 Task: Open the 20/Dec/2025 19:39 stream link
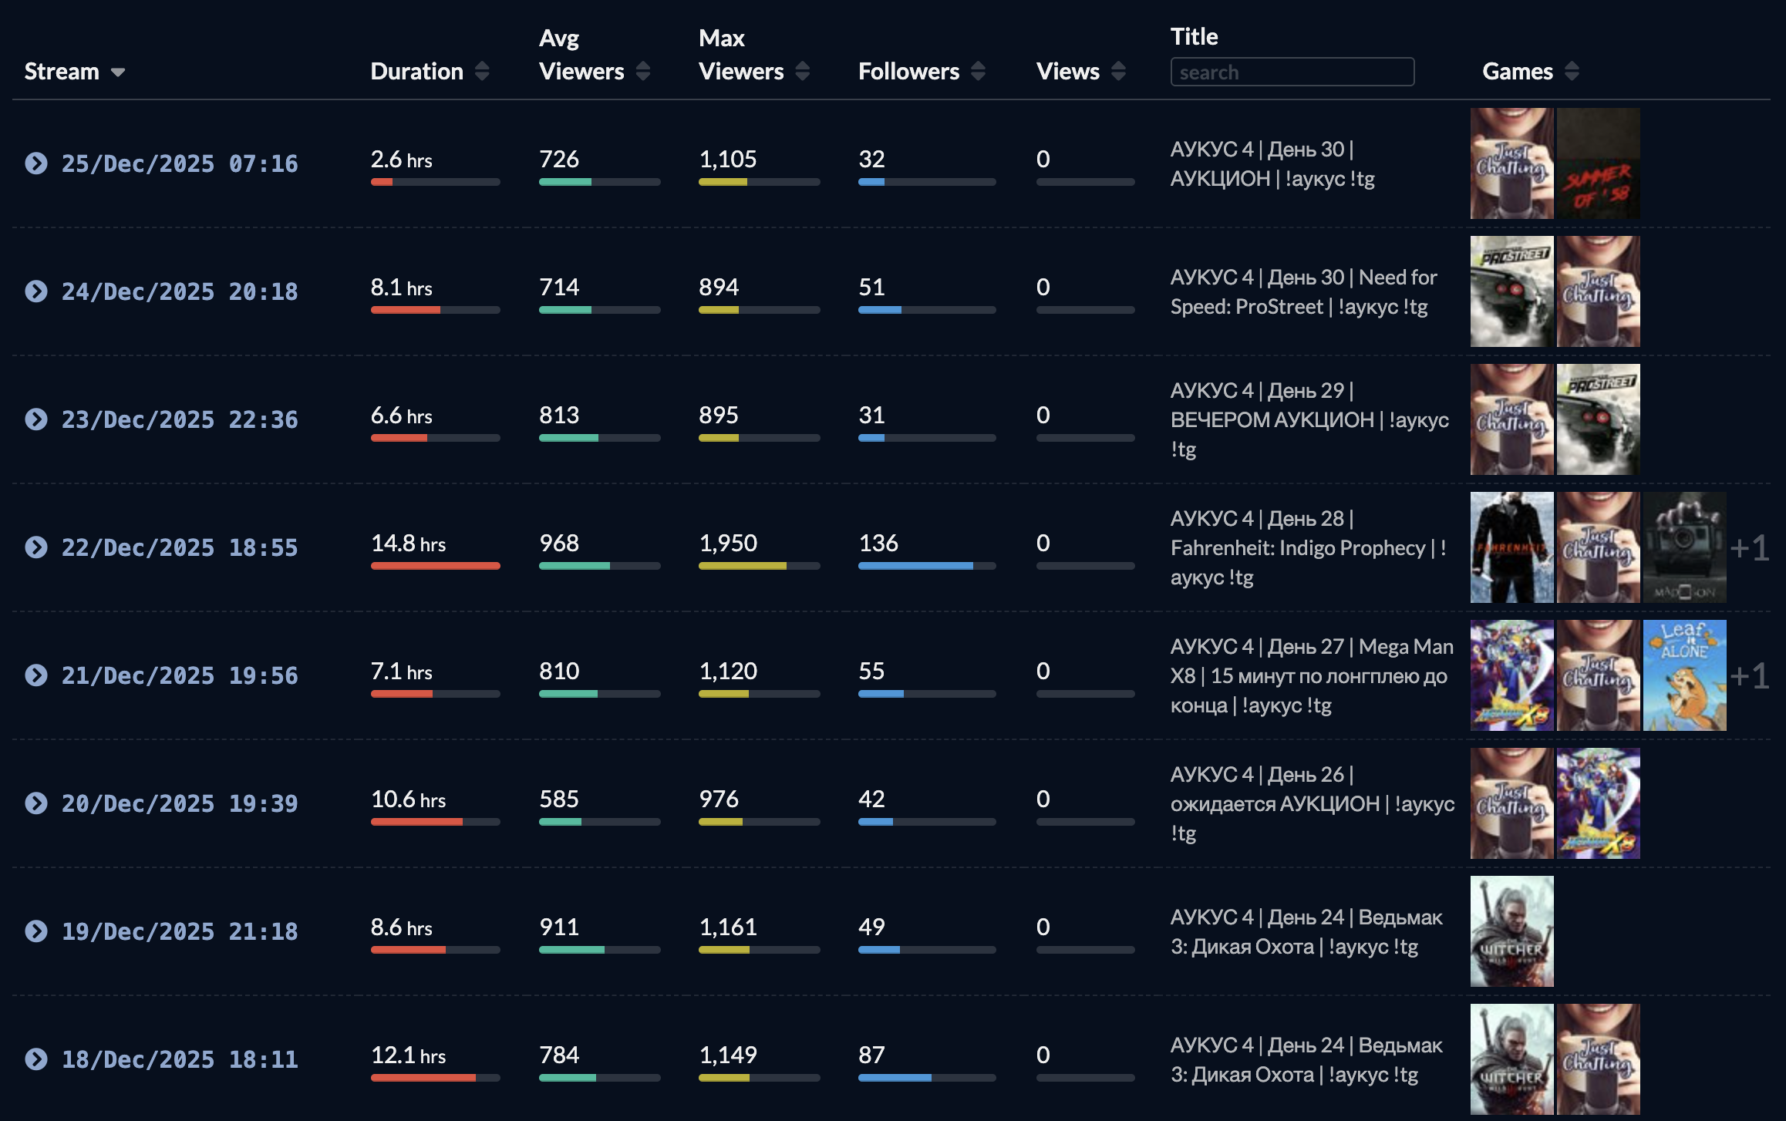point(179,803)
